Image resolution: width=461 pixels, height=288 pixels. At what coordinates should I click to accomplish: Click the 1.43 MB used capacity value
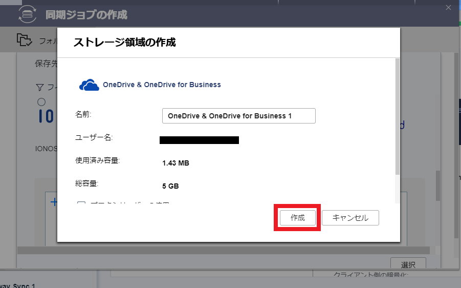pos(175,163)
